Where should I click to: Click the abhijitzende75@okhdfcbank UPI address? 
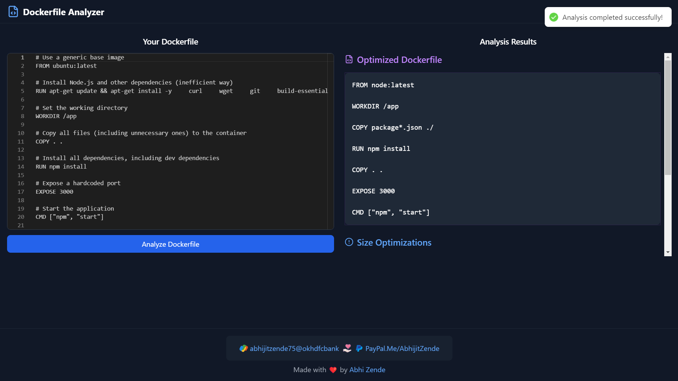point(294,348)
